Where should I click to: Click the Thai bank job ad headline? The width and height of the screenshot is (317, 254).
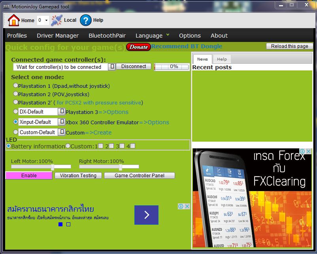tap(51, 209)
